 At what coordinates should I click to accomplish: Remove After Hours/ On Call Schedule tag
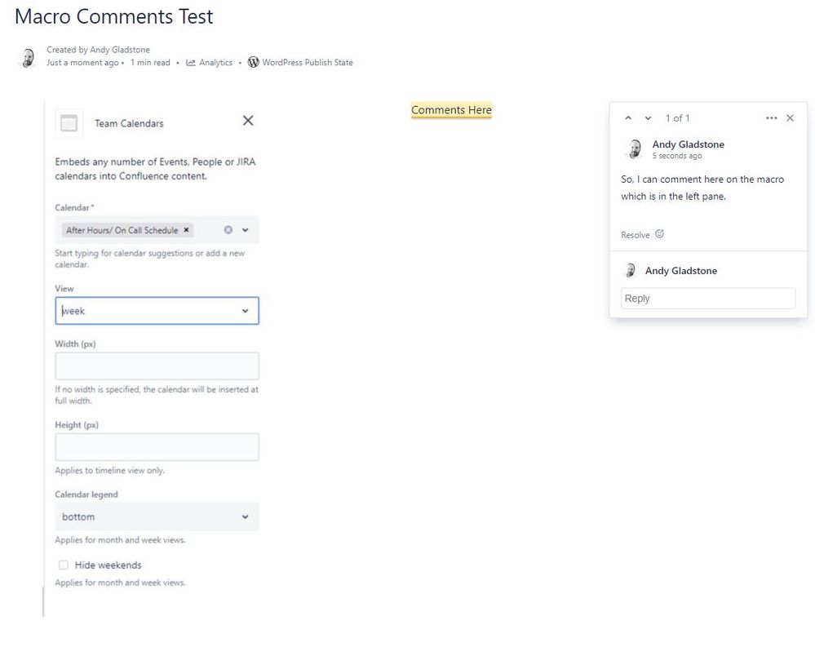coord(186,230)
